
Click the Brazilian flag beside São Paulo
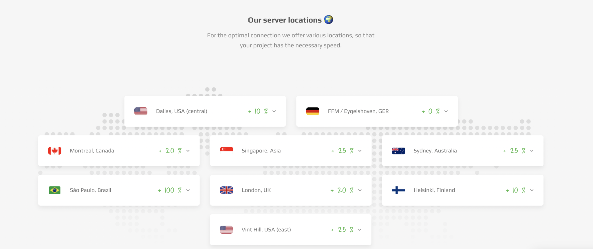coord(55,190)
